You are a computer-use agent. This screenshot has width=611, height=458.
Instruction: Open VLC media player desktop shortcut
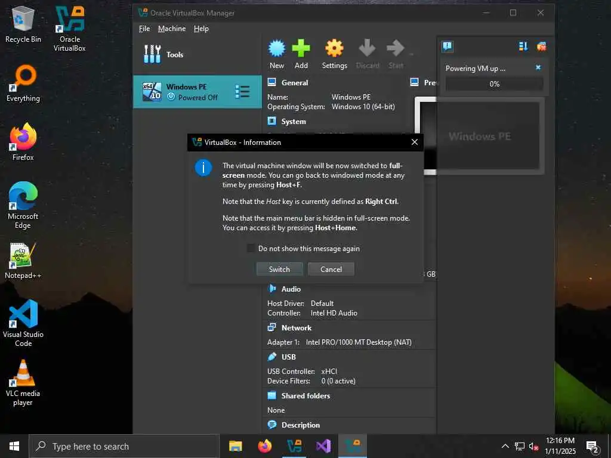pyautogui.click(x=23, y=383)
